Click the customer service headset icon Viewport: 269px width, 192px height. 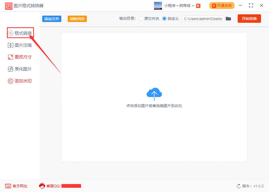click(42, 186)
